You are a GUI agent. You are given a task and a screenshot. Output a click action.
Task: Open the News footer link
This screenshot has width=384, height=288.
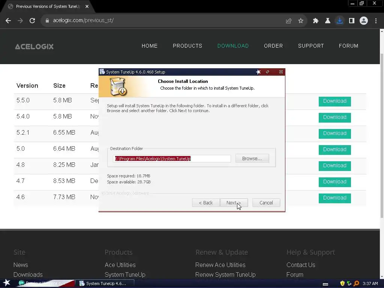(x=21, y=265)
